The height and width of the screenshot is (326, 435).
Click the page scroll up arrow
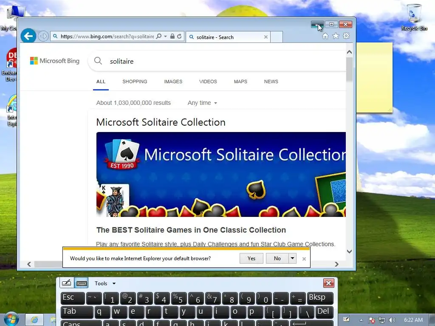[349, 52]
